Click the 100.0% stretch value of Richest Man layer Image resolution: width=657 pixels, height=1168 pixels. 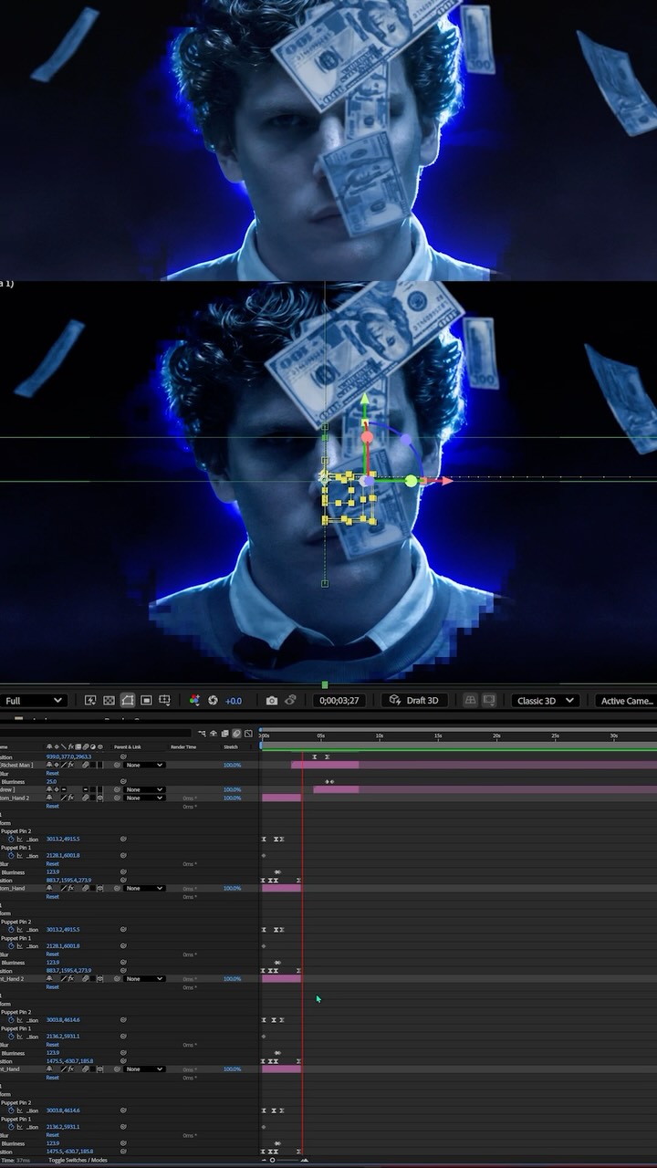[232, 765]
